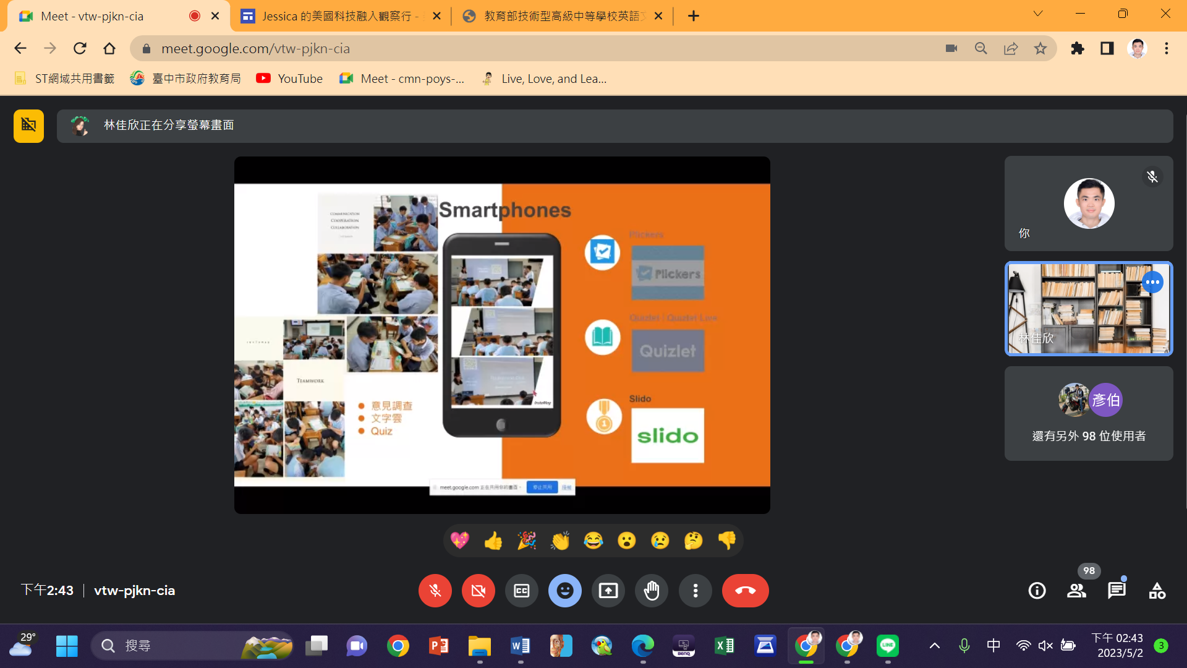Raise hand in the meeting
Screen dimensions: 1187x668
(652, 591)
